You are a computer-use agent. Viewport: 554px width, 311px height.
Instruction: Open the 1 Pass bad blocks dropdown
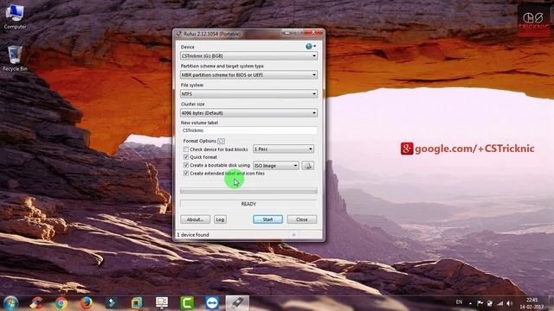[x=283, y=149]
